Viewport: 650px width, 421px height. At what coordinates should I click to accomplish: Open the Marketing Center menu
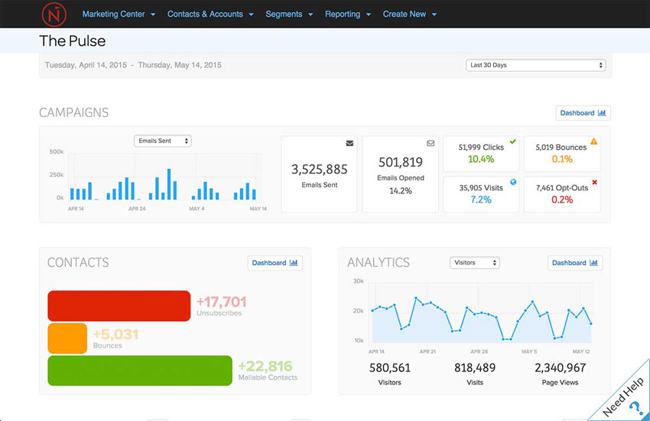pyautogui.click(x=119, y=14)
